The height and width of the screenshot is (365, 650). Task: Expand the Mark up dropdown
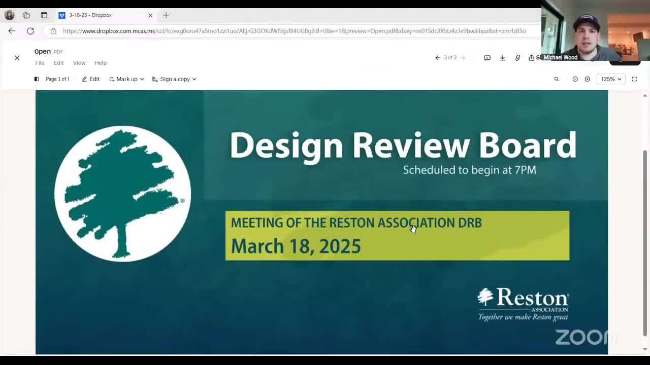pos(126,79)
